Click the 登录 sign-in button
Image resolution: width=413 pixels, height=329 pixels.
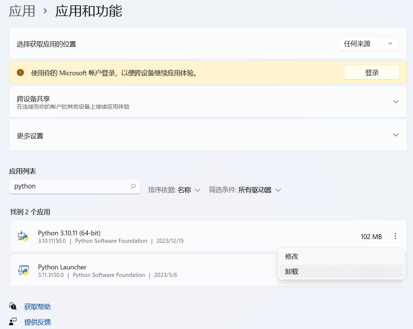[371, 73]
